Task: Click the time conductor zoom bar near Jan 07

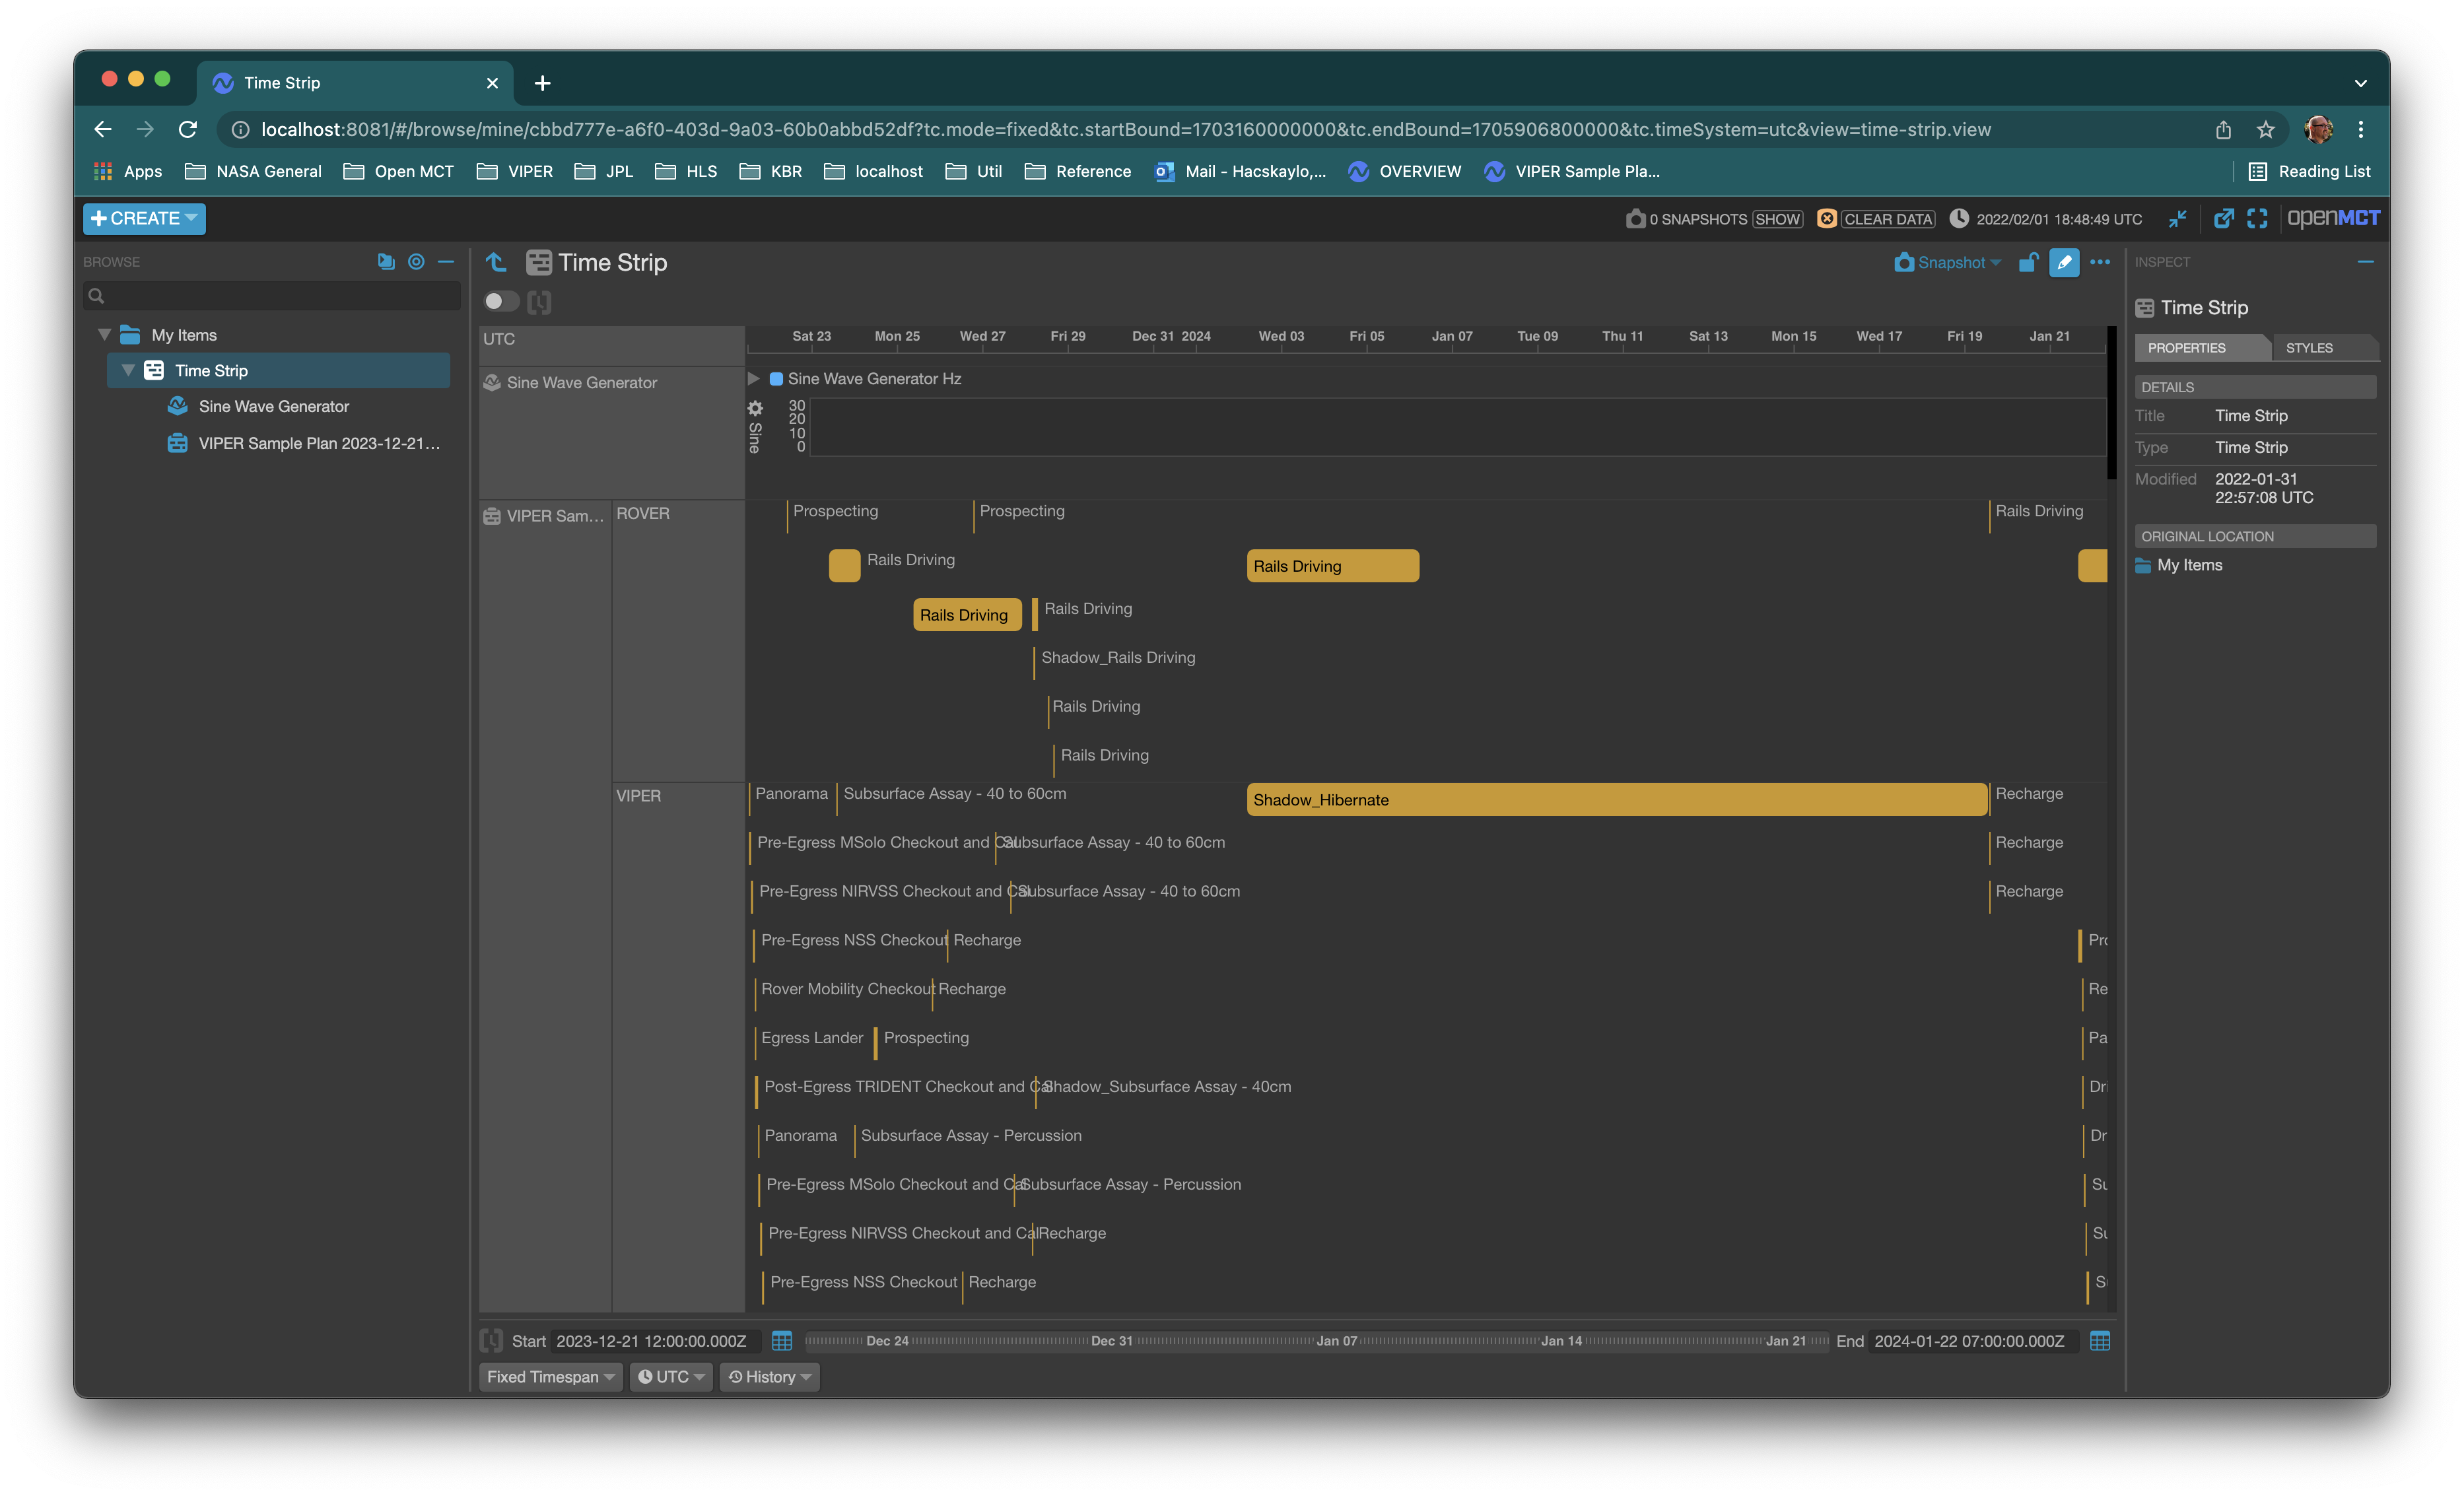Action: coord(1337,1341)
